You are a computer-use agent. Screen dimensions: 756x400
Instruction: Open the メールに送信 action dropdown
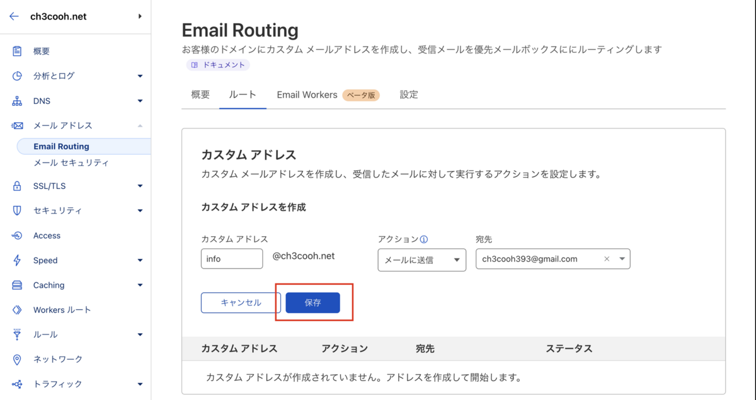(x=421, y=260)
